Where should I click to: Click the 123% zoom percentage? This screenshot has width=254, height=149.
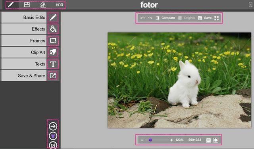click(x=179, y=140)
